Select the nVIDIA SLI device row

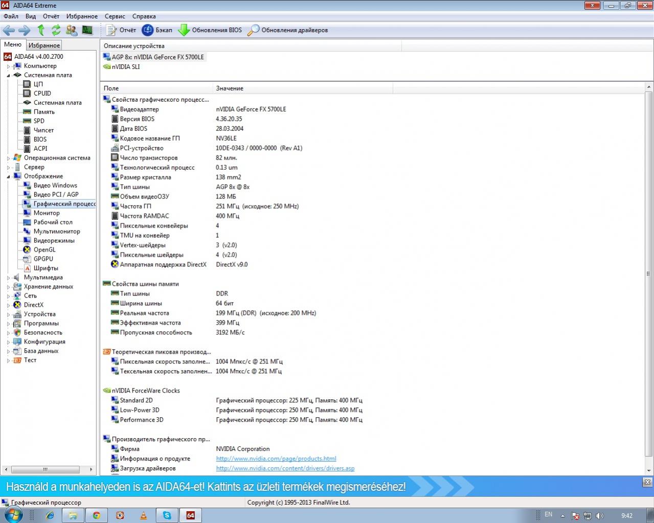(121, 67)
